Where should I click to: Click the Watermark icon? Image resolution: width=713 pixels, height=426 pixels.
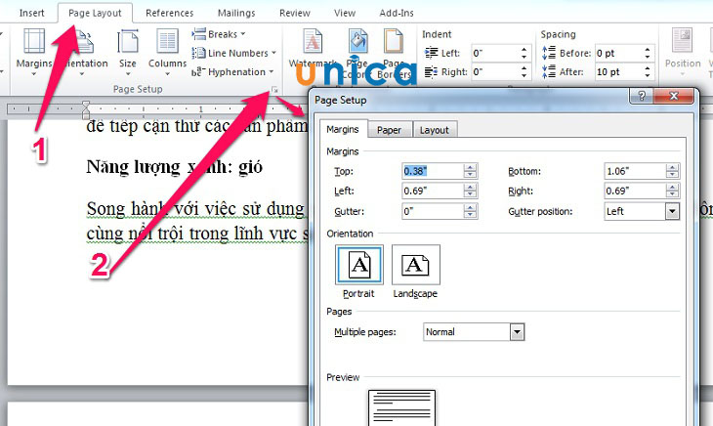coord(313,42)
